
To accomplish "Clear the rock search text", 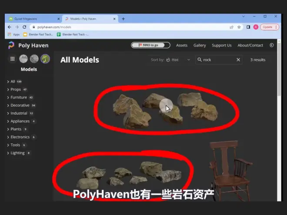I will 238,60.
